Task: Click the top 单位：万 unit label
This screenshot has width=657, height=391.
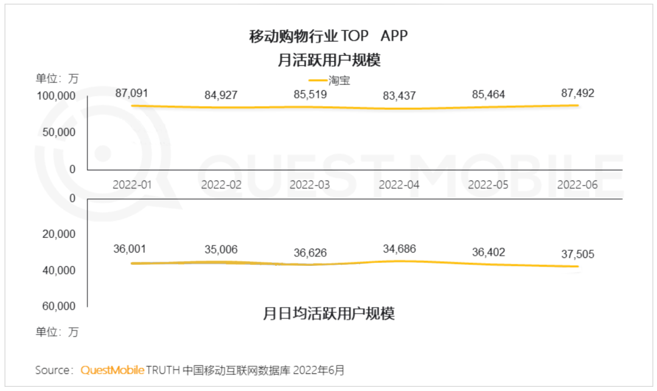Action: pyautogui.click(x=57, y=78)
